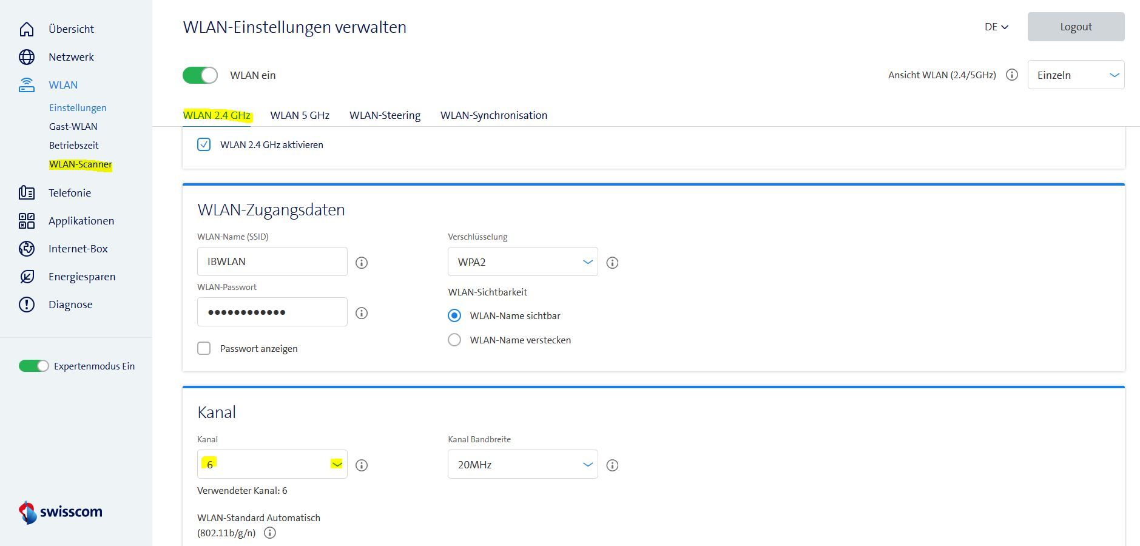
Task: Click info icon beside Kanal Bandbreite
Action: [613, 465]
